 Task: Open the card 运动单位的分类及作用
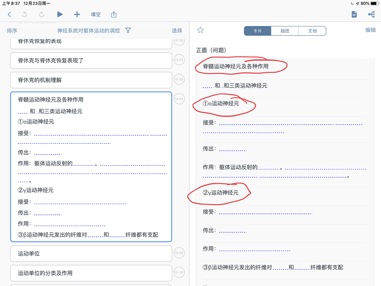[91, 273]
